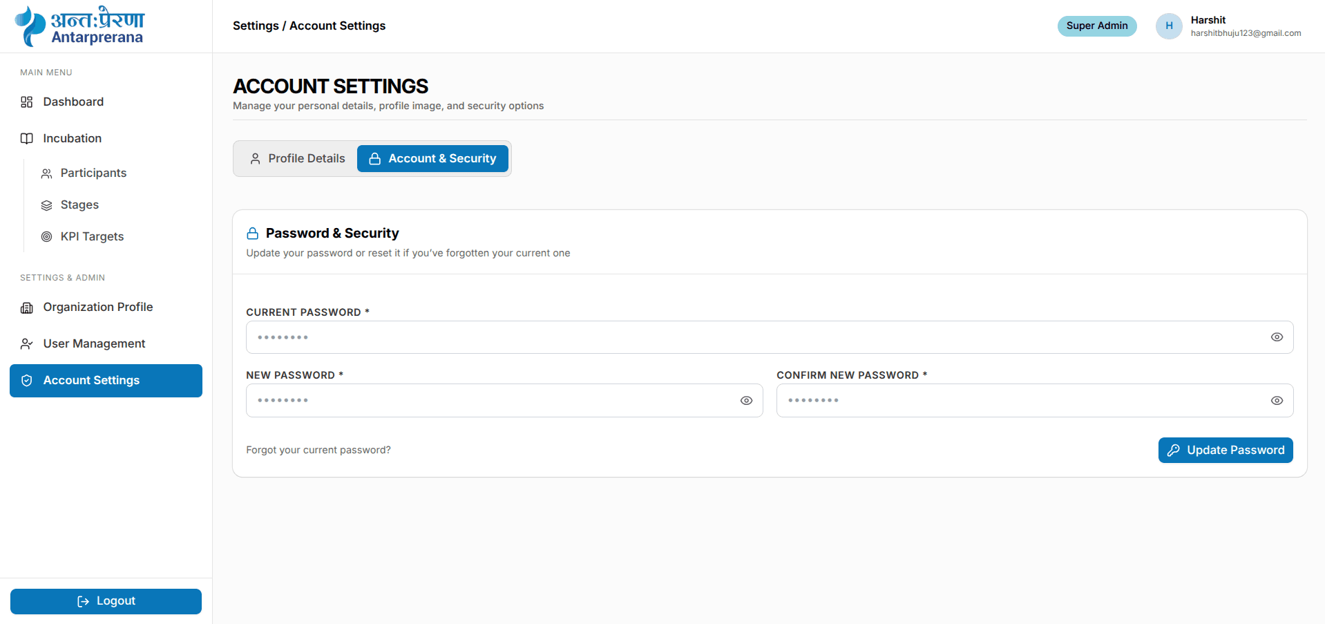Open the Dashboard menu item

[106, 102]
